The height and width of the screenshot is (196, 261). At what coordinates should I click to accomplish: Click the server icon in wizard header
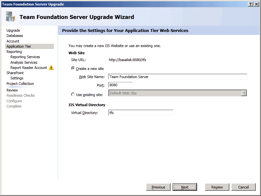coord(10,17)
